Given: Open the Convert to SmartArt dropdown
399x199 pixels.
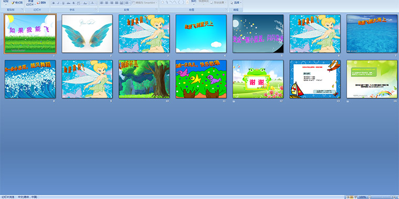Looking at the screenshot, I should tap(144, 3).
